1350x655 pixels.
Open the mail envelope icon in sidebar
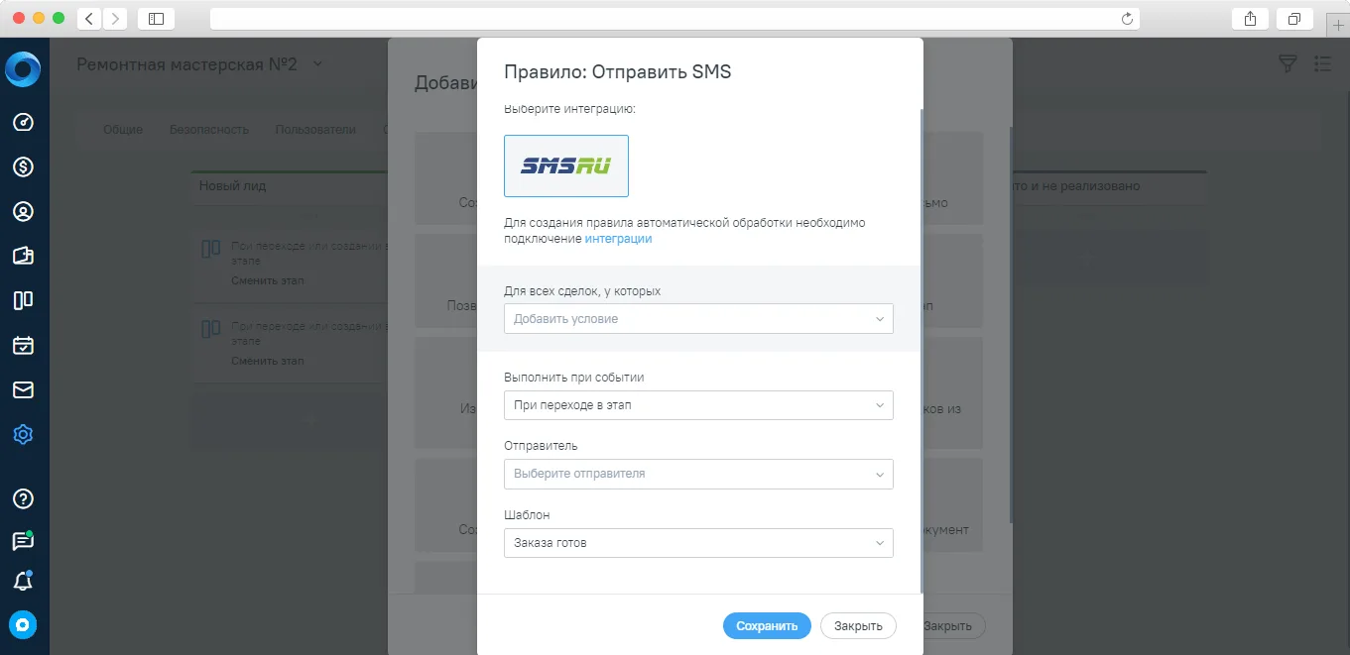click(x=23, y=389)
